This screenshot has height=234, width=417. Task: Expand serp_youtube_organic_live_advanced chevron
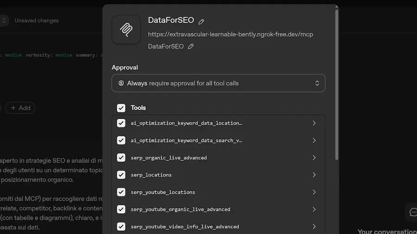coord(314,209)
